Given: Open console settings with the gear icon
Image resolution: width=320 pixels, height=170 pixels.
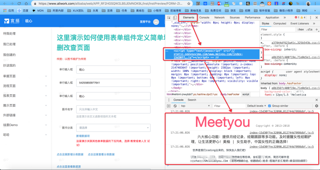Looking at the screenshot, I should point(317,106).
